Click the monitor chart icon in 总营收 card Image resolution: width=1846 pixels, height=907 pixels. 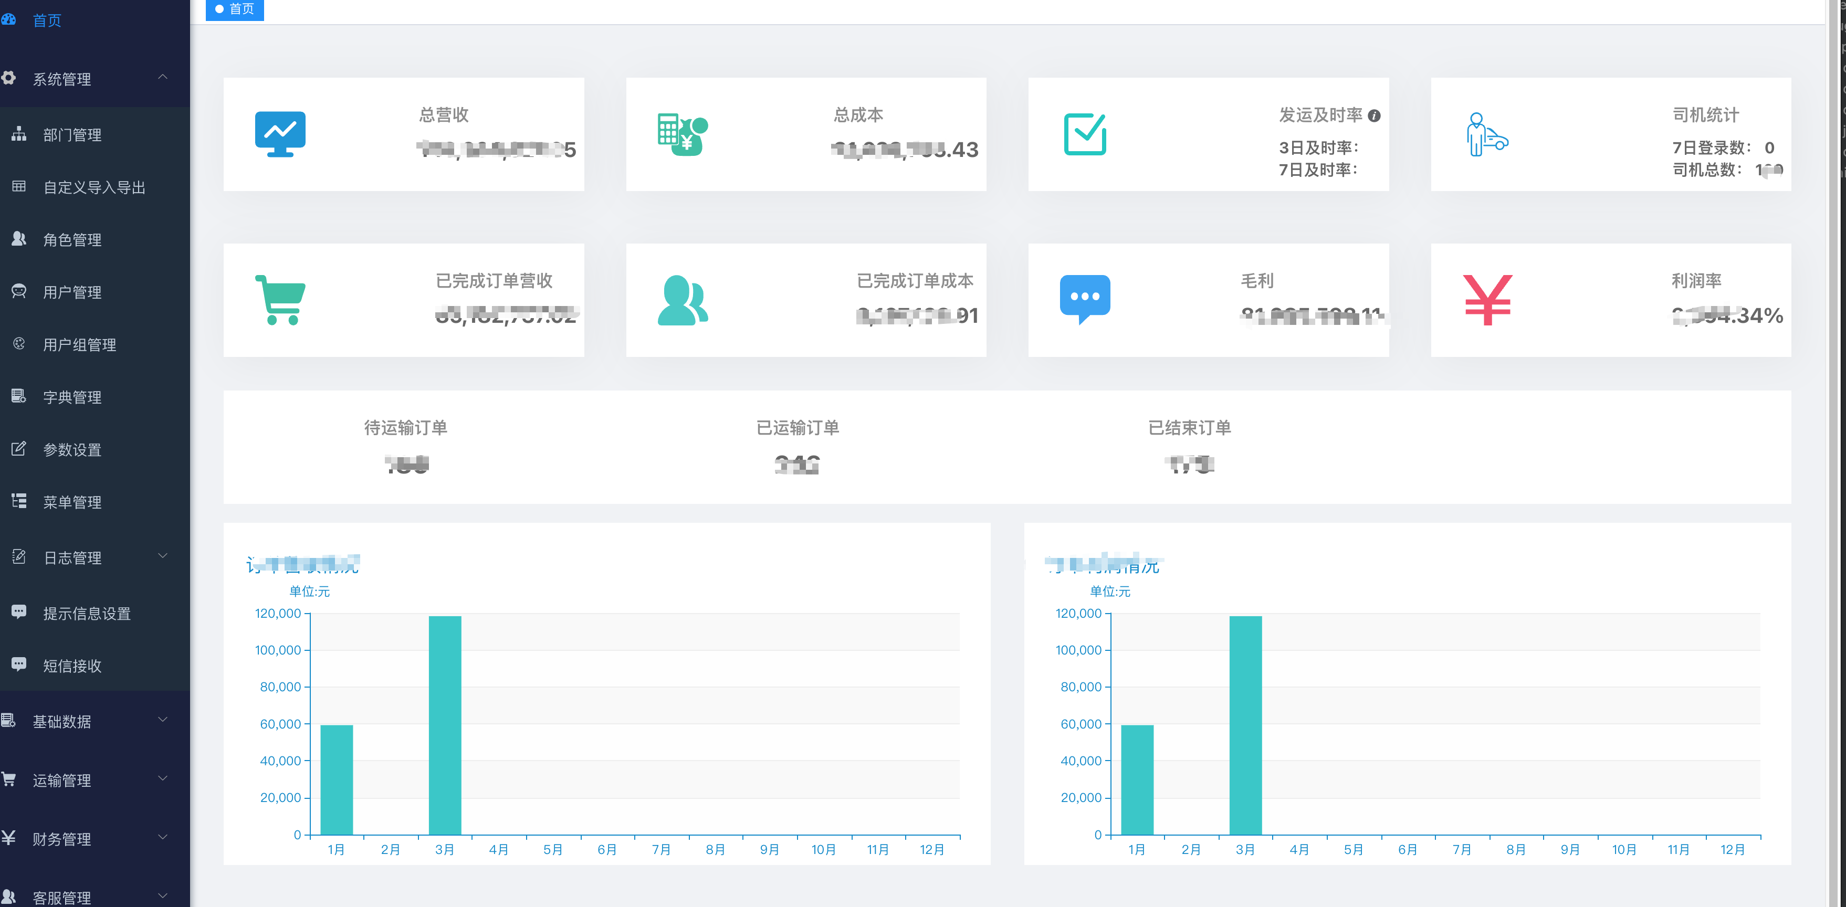(280, 134)
